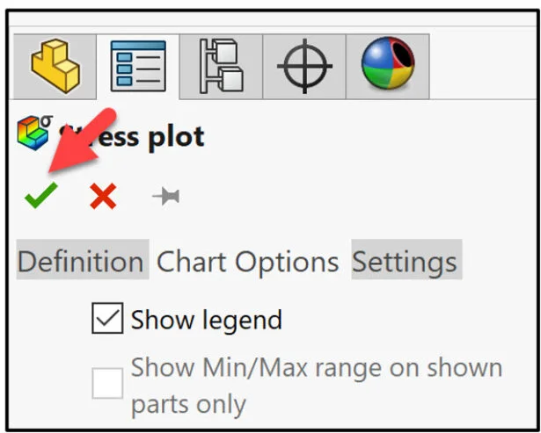The height and width of the screenshot is (433, 541).
Task: Accept with the green check mark
Action: 40,196
